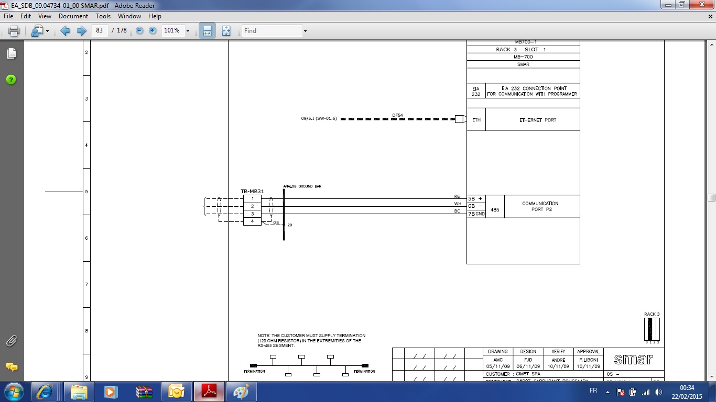Screen dimensions: 716x402
Task: Open the Tools menu
Action: pos(103,16)
